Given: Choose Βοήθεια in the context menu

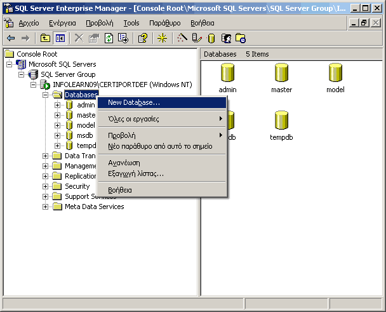Looking at the screenshot, I should (x=162, y=190).
